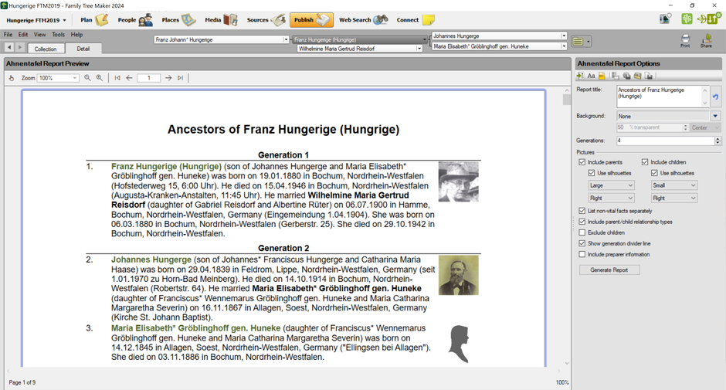Screen dimensions: 726x390
Task: Open the Sources workspace
Action: (x=266, y=20)
